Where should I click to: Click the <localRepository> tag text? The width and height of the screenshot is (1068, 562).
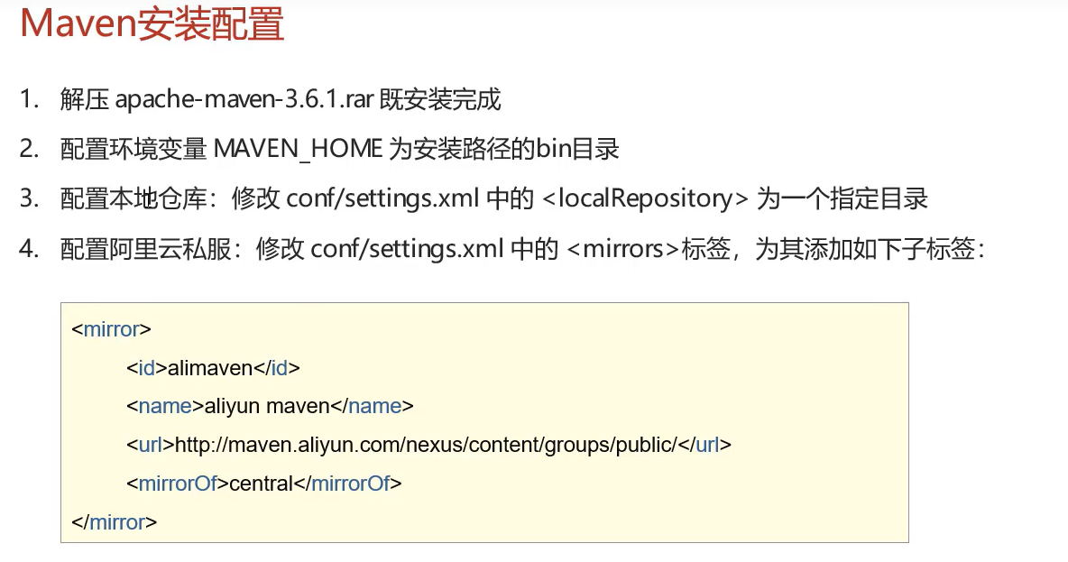click(646, 198)
